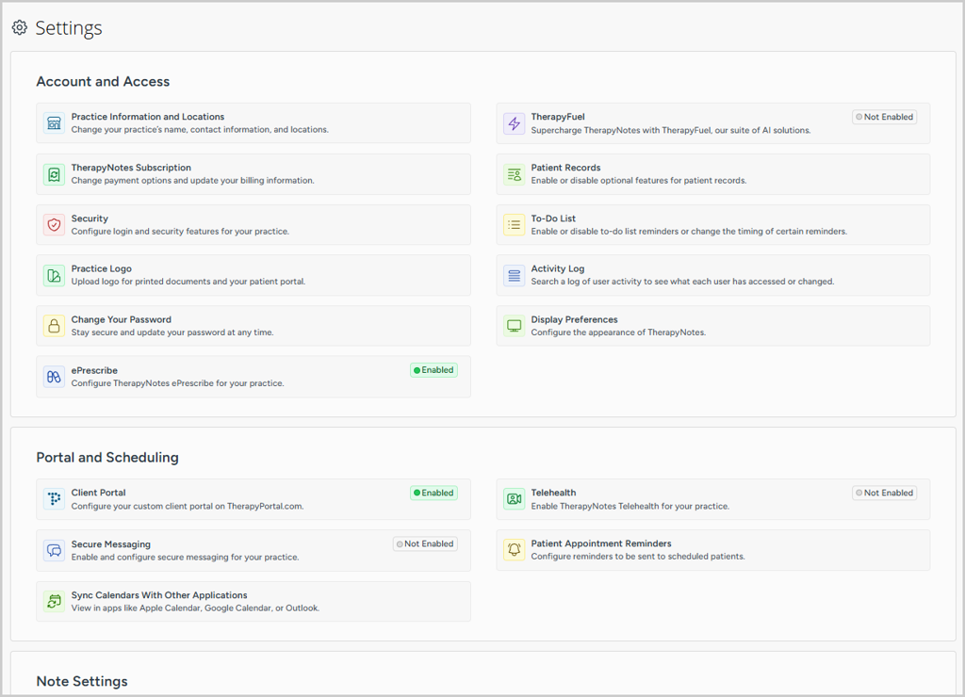This screenshot has width=965, height=697.
Task: Click the Settings gear icon in the header
Action: (19, 27)
